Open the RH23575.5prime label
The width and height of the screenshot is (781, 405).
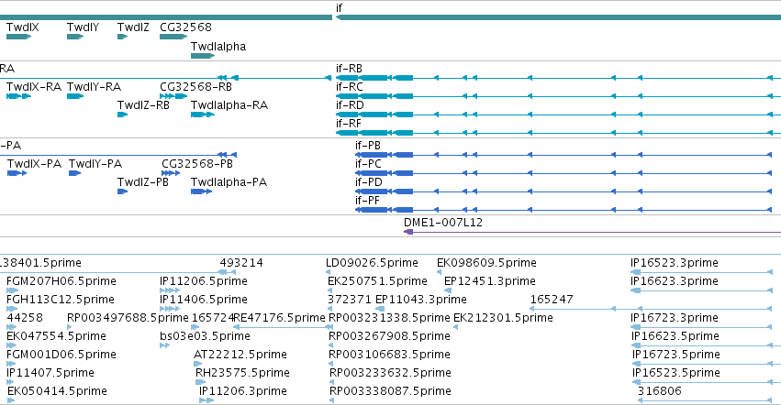tap(242, 374)
